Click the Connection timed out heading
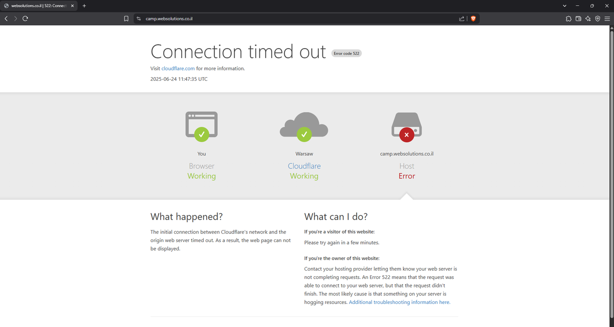This screenshot has height=327, width=614. (238, 52)
